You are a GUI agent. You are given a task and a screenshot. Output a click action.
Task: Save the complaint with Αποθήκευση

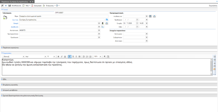tap(15, 6)
